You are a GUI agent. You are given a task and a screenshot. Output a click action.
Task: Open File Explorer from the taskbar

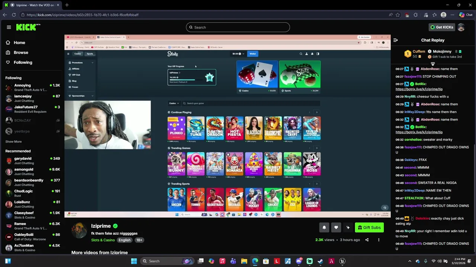(x=244, y=261)
